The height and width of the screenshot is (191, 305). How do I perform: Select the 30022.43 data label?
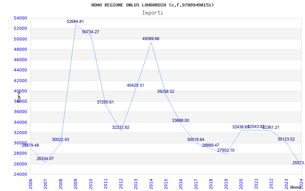point(60,140)
